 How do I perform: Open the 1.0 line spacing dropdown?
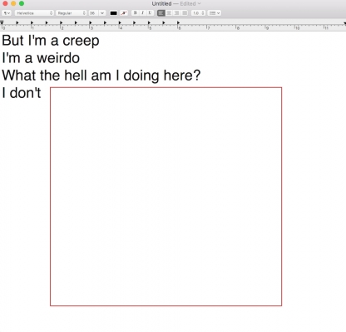click(198, 13)
